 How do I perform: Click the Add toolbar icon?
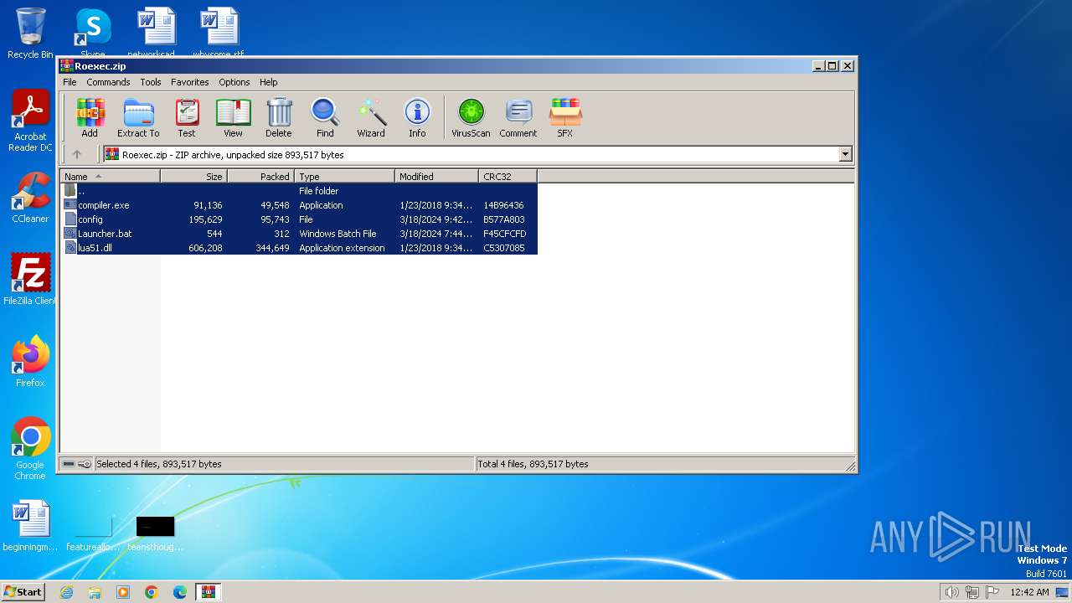[x=90, y=117]
